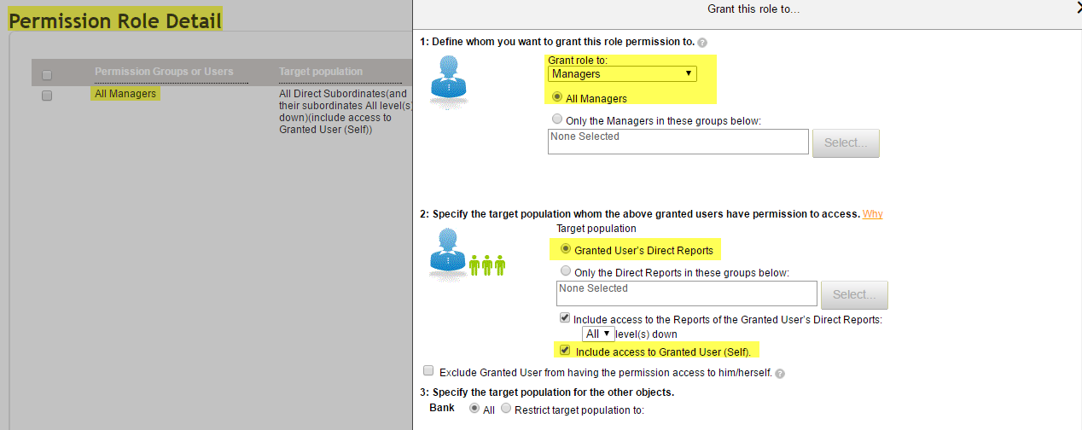Check the header select-all checkbox in table
The width and height of the screenshot is (1082, 430).
[x=47, y=74]
